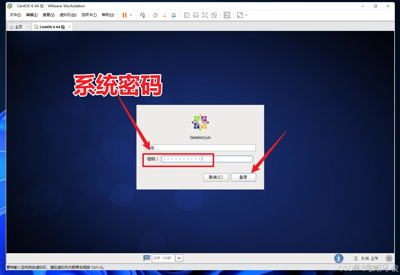Image resolution: width=400 pixels, height=275 pixels.
Task: Open the 虚拟机(M) menu
Action: tap(68, 15)
